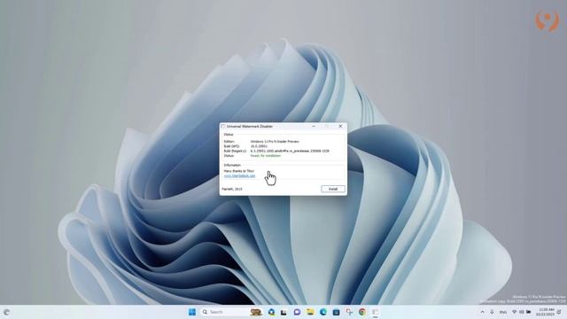This screenshot has height=319, width=567.
Task: Open the Snipping Tool taskbar icon
Action: [349, 312]
